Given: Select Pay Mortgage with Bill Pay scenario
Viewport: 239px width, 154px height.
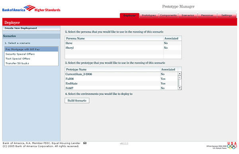Looking at the screenshot, I should (x=31, y=49).
